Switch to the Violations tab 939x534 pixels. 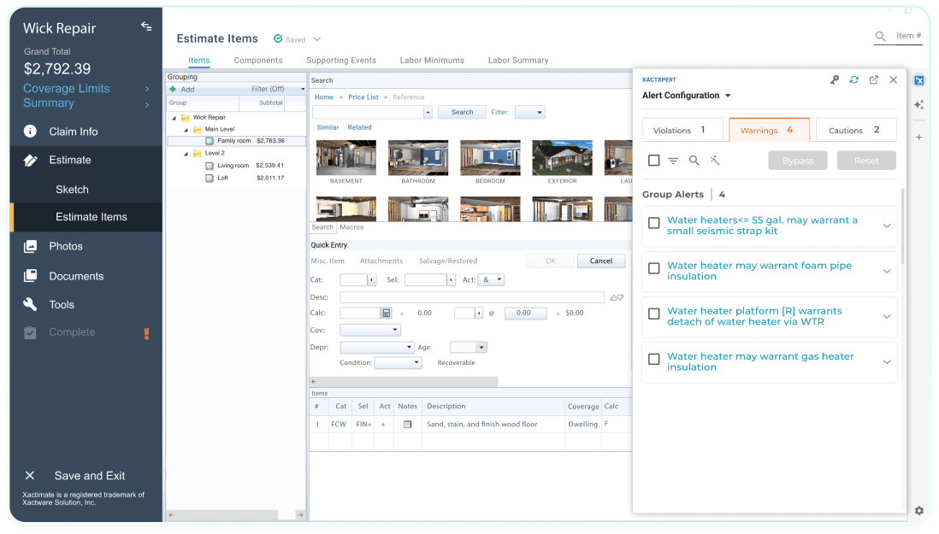tap(682, 131)
